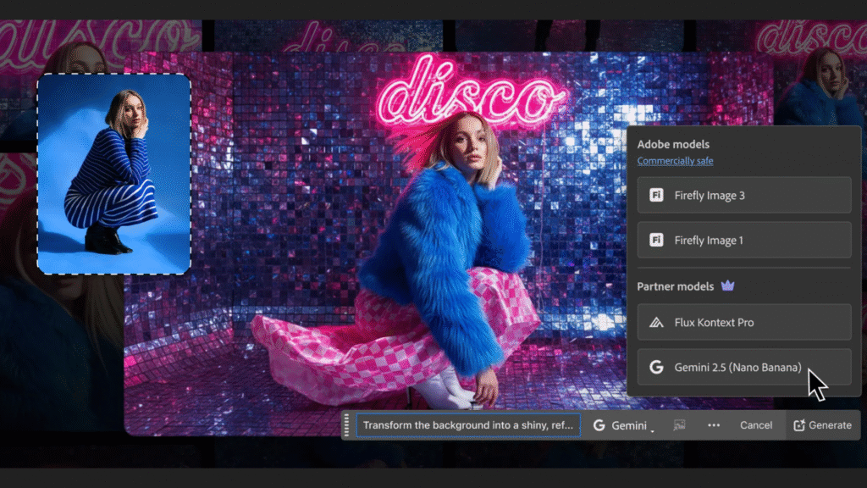Click the reference image icon in the prompt bar

tap(679, 424)
